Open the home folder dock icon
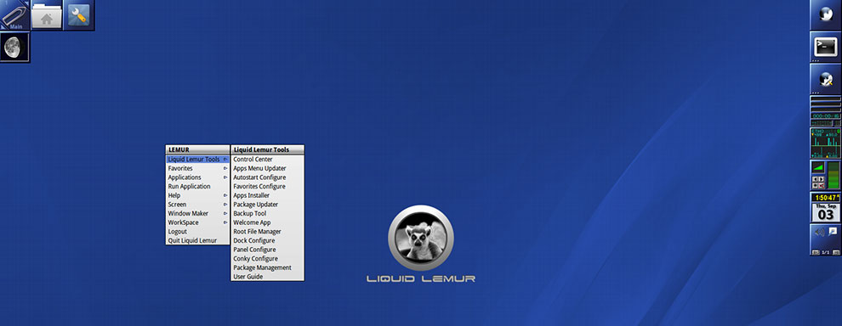Image resolution: width=842 pixels, height=326 pixels. pyautogui.click(x=46, y=14)
